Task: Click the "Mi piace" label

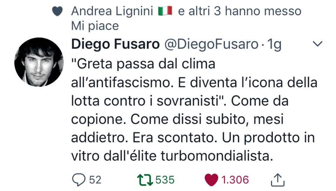Action: pos(95,26)
